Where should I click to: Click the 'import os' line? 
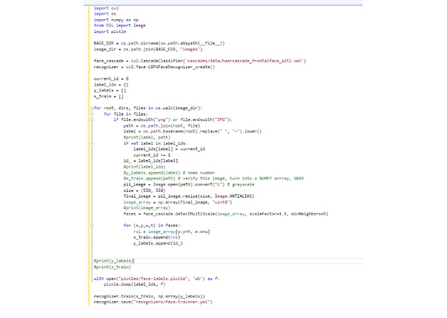point(105,14)
